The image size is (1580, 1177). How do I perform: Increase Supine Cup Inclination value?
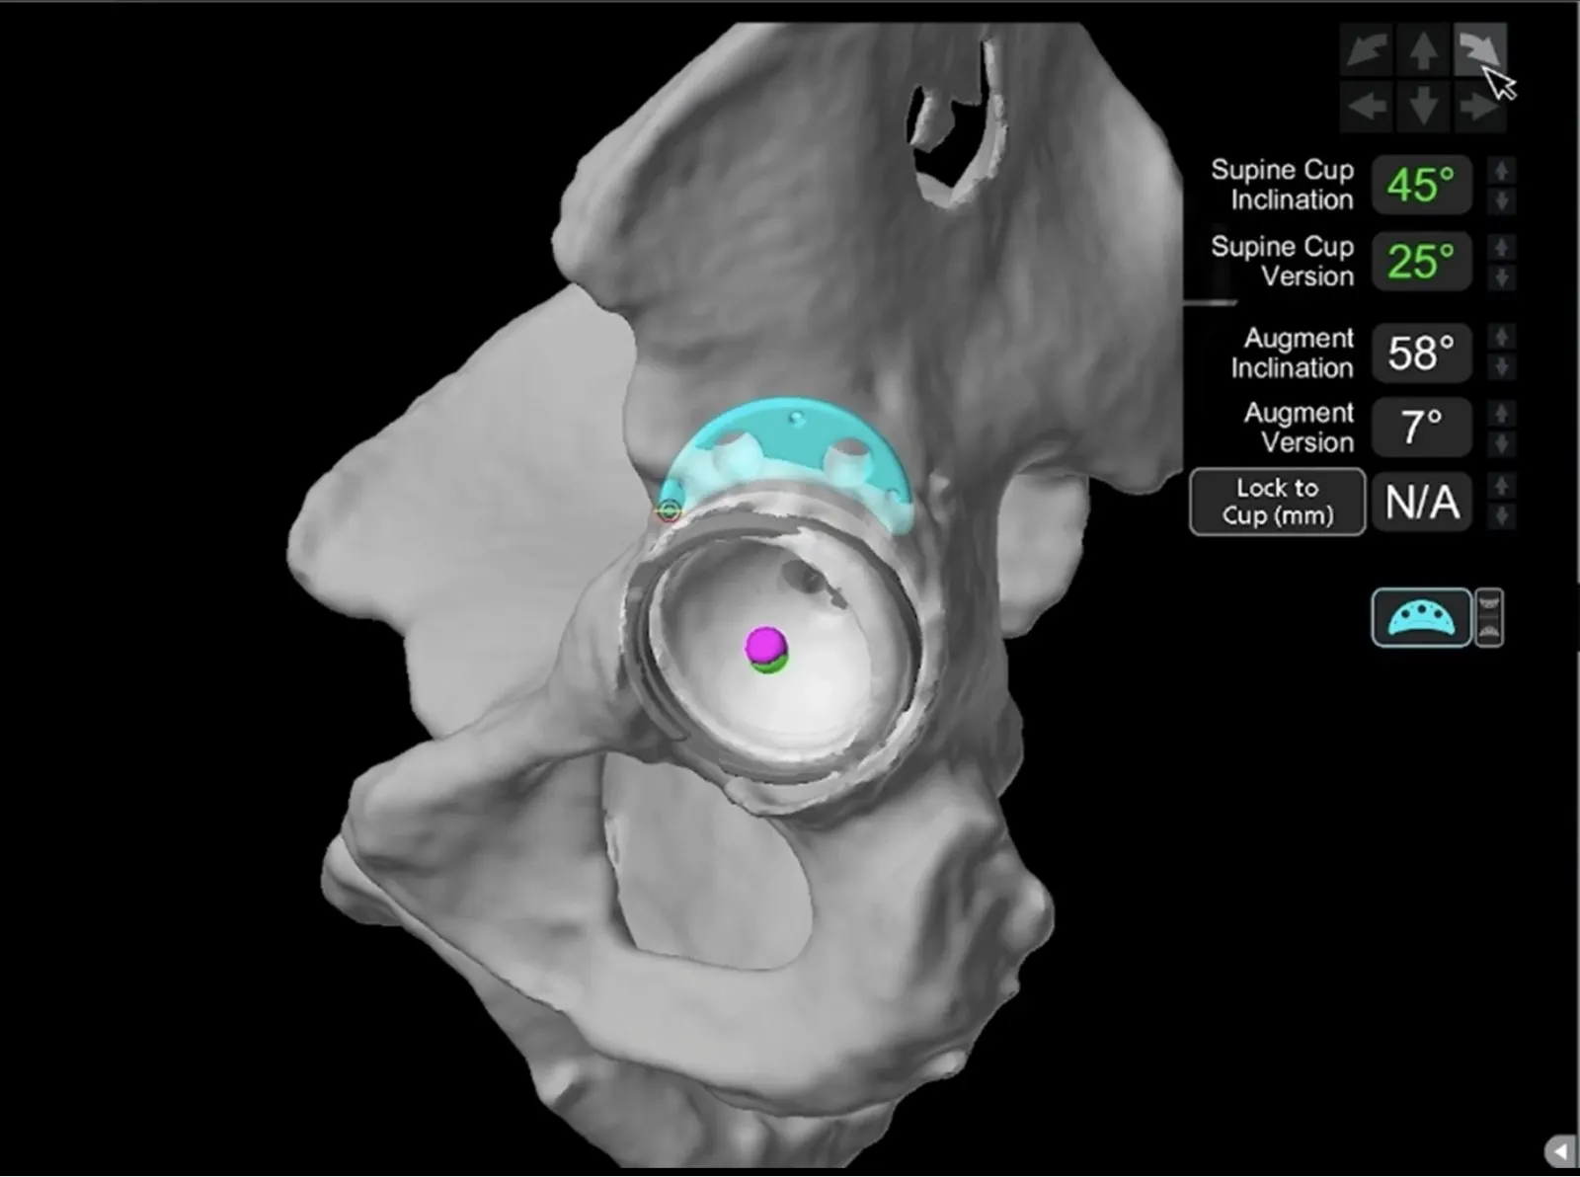point(1501,171)
